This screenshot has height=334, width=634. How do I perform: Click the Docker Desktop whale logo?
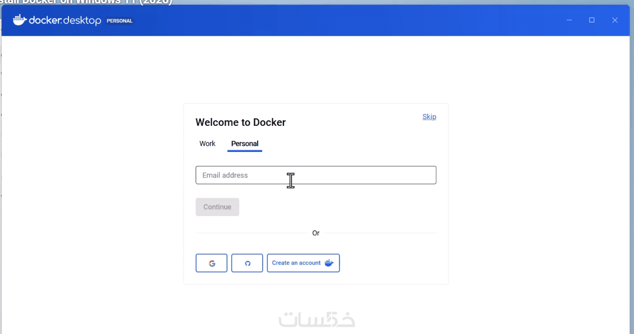point(20,20)
